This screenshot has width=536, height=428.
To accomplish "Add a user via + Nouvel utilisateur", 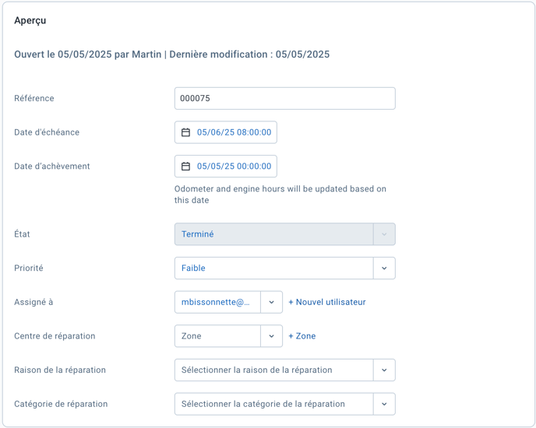I will pyautogui.click(x=327, y=302).
